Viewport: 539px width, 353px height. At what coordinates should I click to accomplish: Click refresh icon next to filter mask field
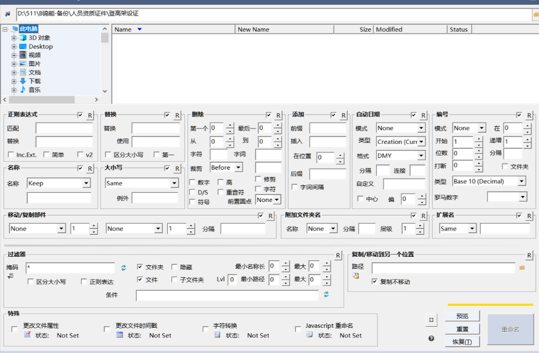pyautogui.click(x=123, y=268)
